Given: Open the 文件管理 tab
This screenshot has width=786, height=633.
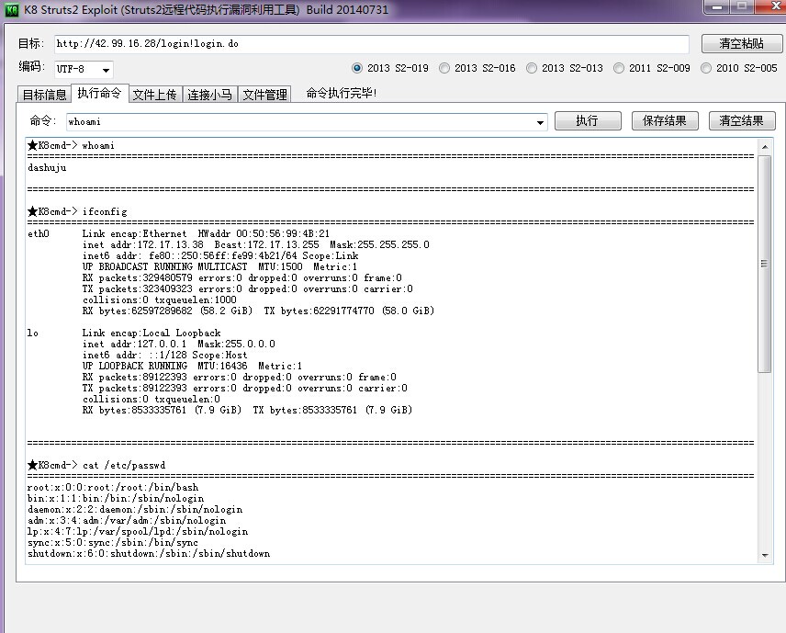Looking at the screenshot, I should [264, 95].
